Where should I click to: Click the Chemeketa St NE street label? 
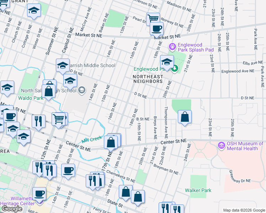[x=121, y=176]
